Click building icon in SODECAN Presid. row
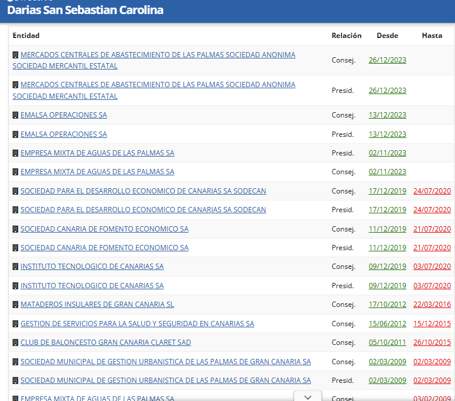This screenshot has width=455, height=401. 15,210
